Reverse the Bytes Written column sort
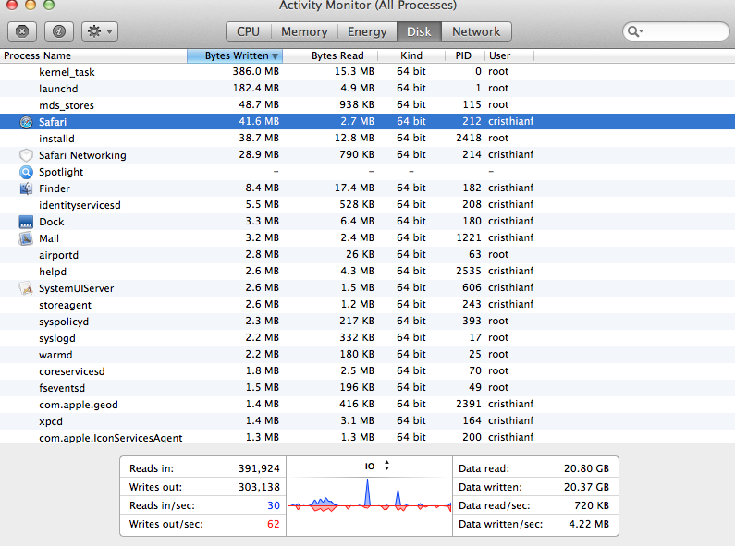 [235, 55]
